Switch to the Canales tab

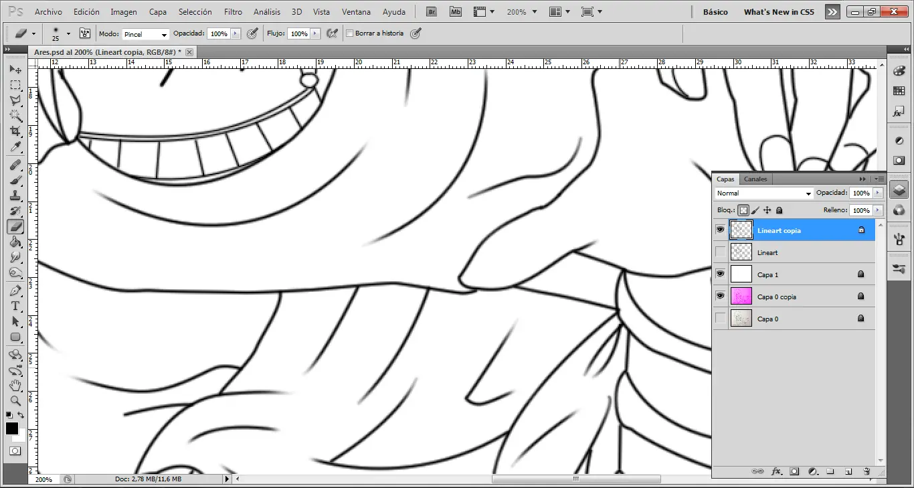[x=755, y=179]
